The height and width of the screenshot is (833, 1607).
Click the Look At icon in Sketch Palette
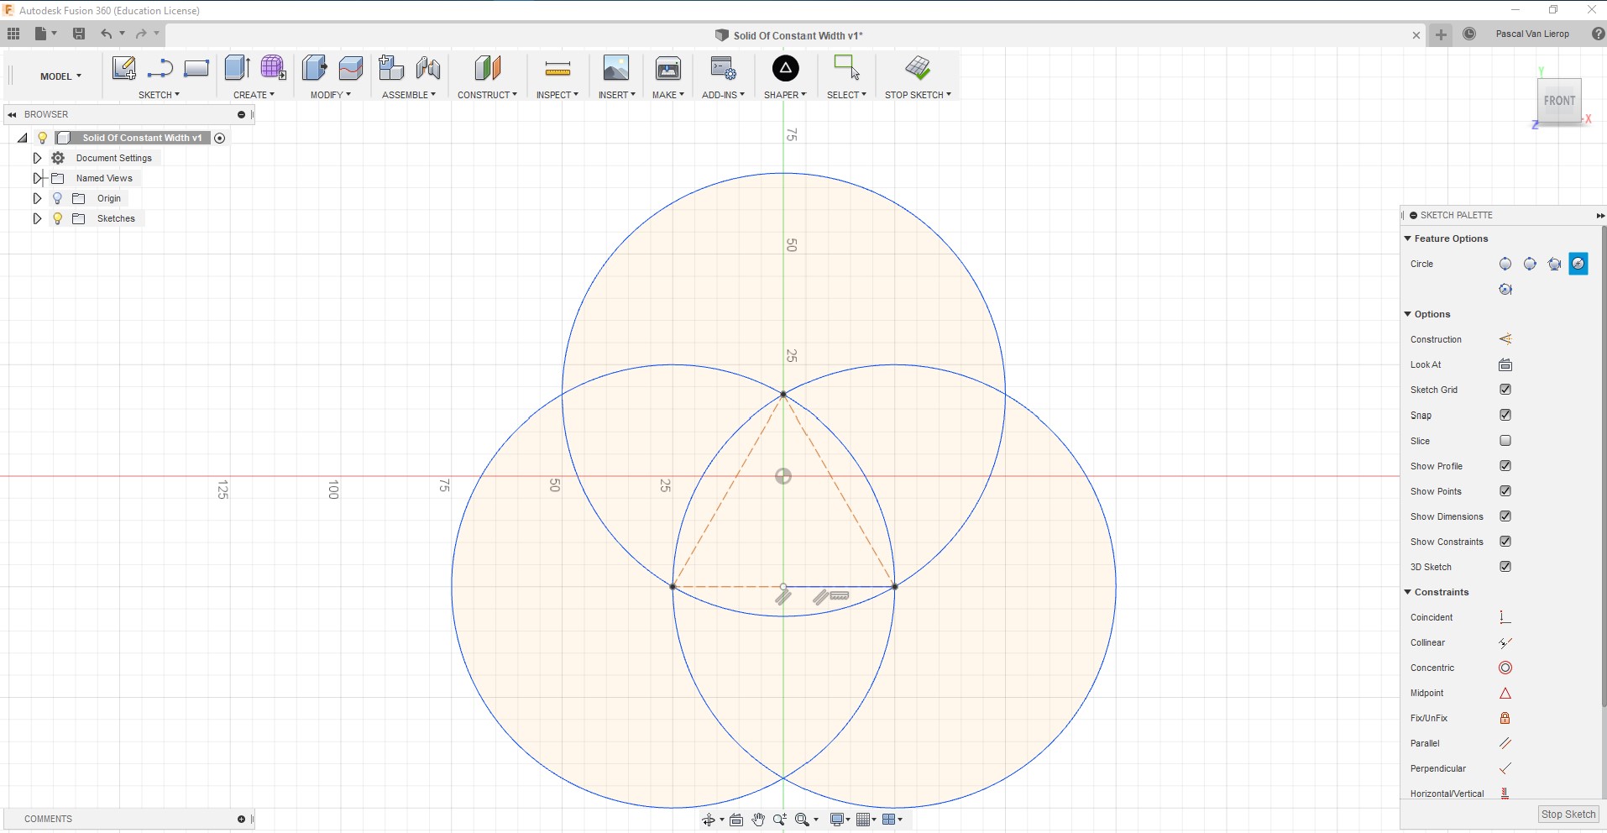click(1505, 364)
